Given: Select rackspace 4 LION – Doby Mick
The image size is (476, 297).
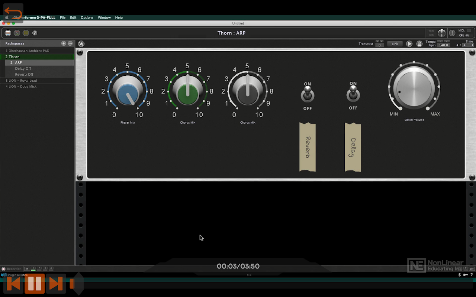Looking at the screenshot, I should pos(37,87).
